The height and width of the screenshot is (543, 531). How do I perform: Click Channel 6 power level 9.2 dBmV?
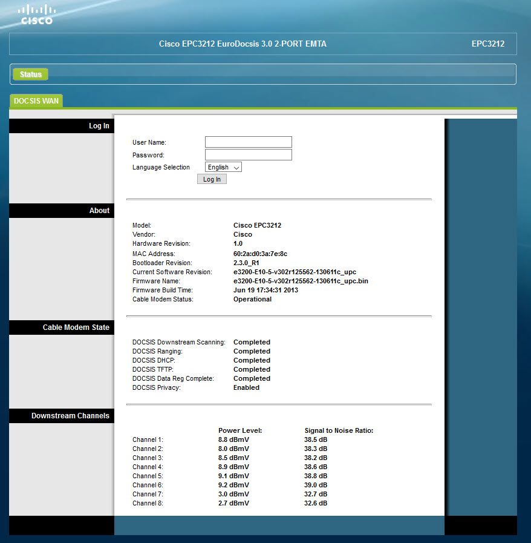tap(233, 485)
